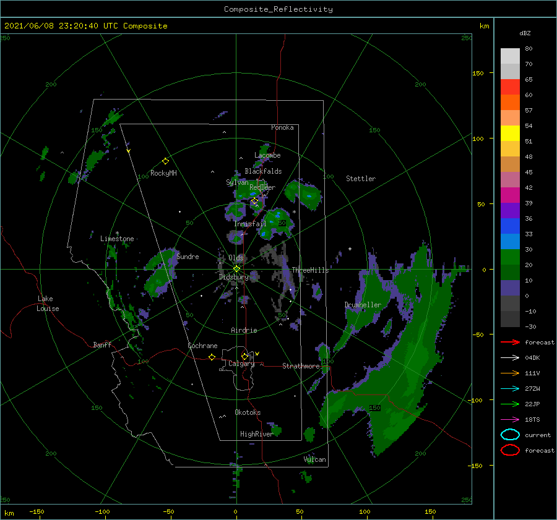Click the cyan current ellipse legend icon
Image resolution: width=557 pixels, height=520 pixels.
coord(510,435)
